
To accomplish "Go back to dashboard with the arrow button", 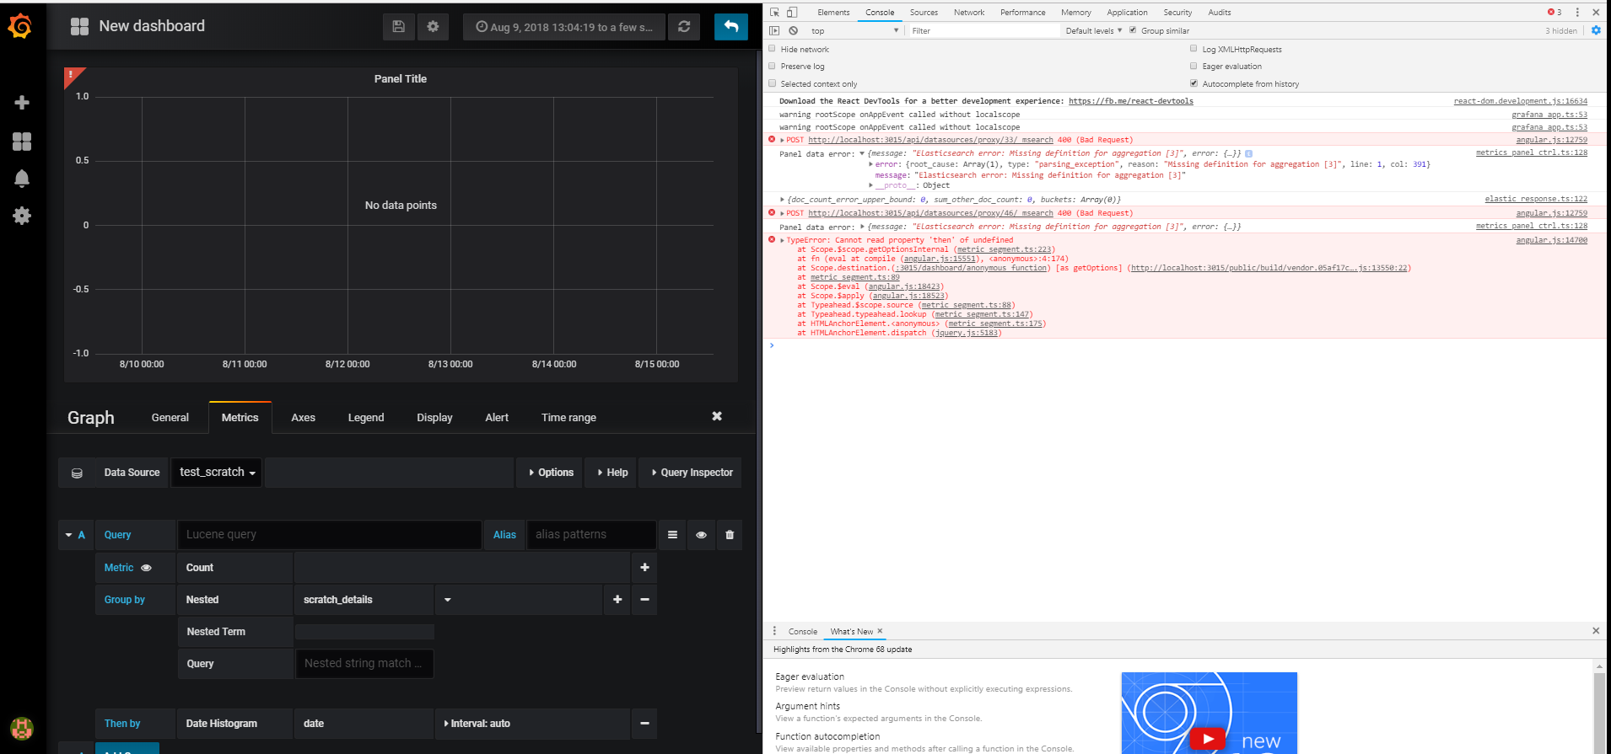I will click(731, 27).
